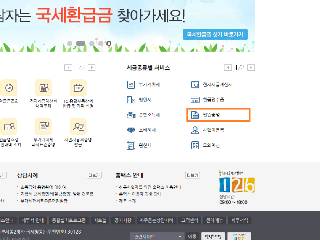
Task: Open the 공지사항 footer menu
Action: [x=123, y=220]
